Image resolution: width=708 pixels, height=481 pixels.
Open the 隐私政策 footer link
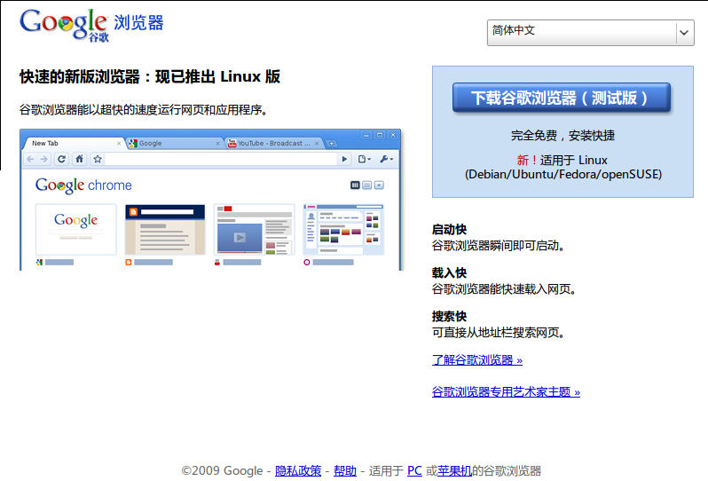click(x=298, y=470)
